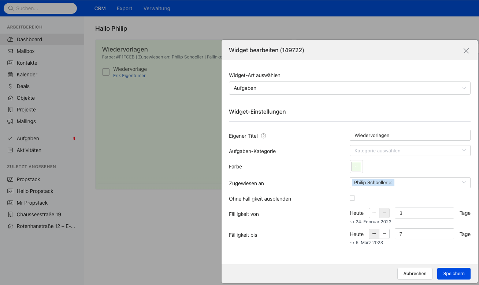
Task: Open the Verwaltung menu
Action: click(x=157, y=8)
